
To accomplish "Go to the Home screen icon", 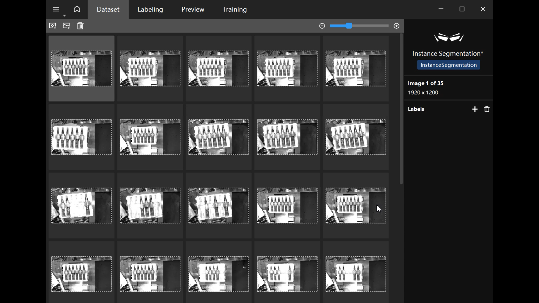I will (77, 9).
